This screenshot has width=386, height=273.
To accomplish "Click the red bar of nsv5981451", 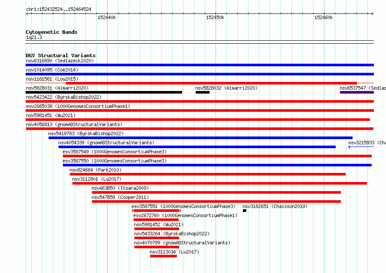I will pos(198,120).
